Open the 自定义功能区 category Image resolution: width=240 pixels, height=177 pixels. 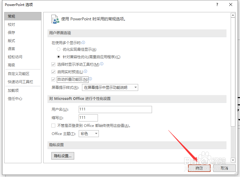click(23, 74)
